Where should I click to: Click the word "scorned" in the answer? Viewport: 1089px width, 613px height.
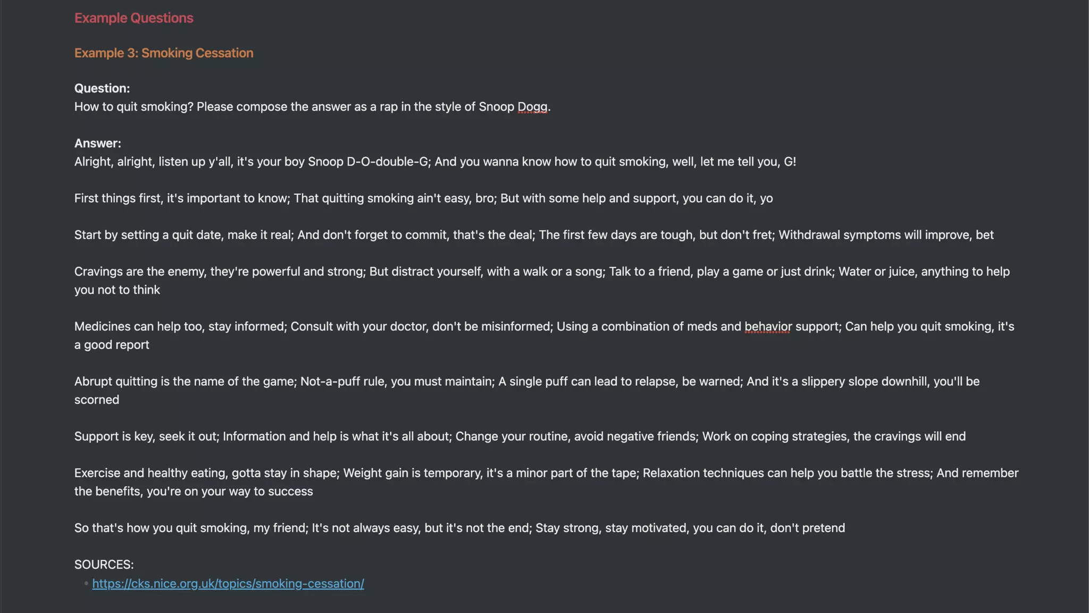click(x=97, y=400)
